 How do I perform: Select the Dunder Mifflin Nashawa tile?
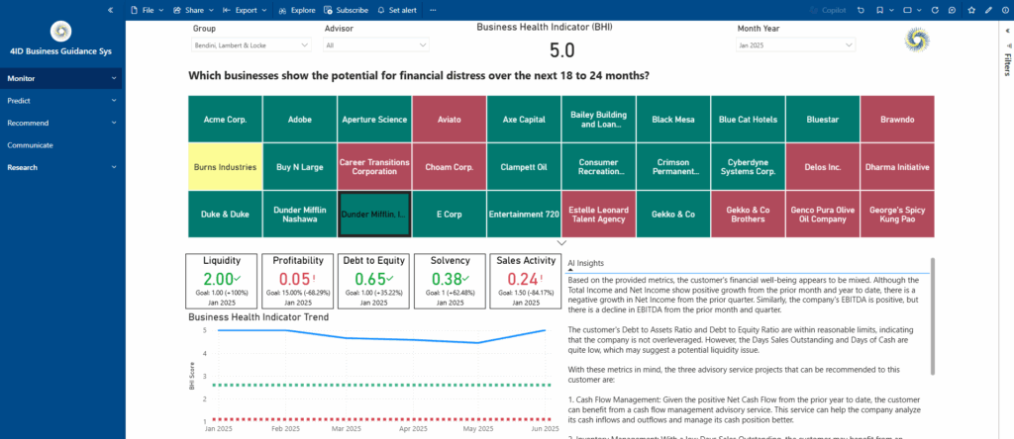pyautogui.click(x=299, y=215)
